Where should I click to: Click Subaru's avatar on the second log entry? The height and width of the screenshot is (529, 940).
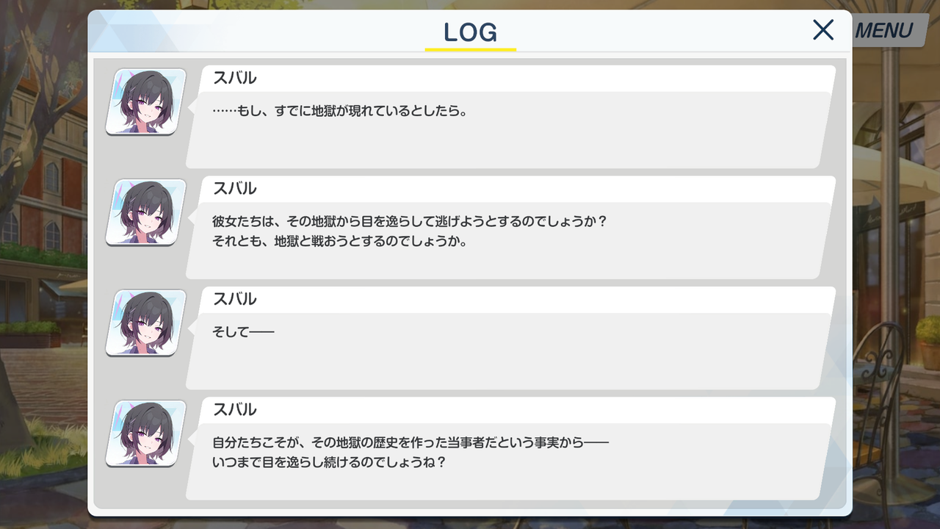pyautogui.click(x=145, y=212)
